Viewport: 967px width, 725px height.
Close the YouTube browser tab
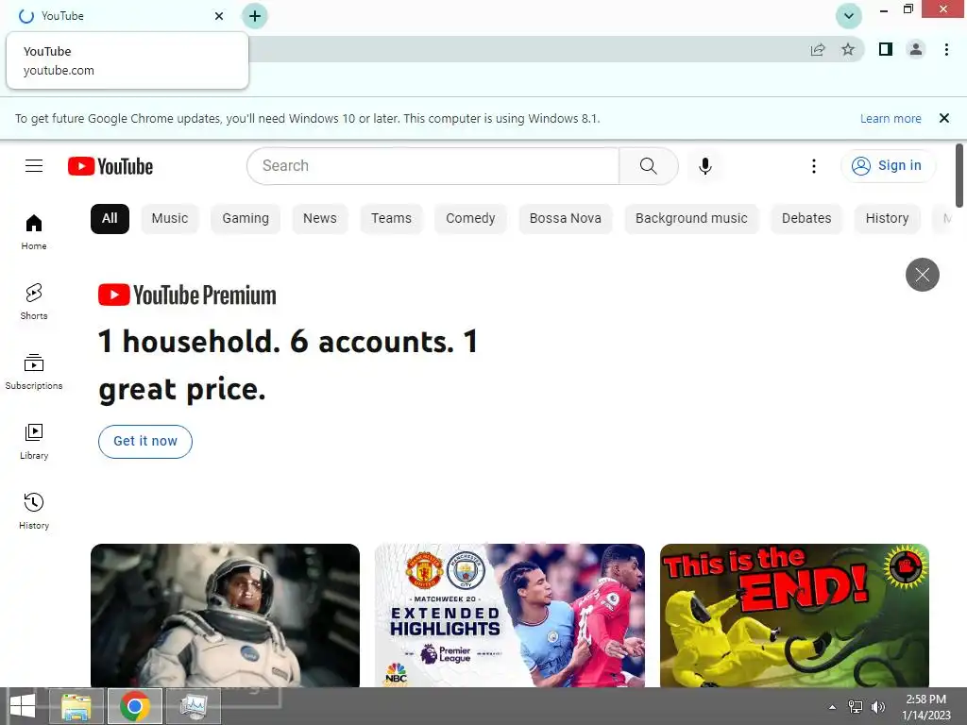(219, 16)
